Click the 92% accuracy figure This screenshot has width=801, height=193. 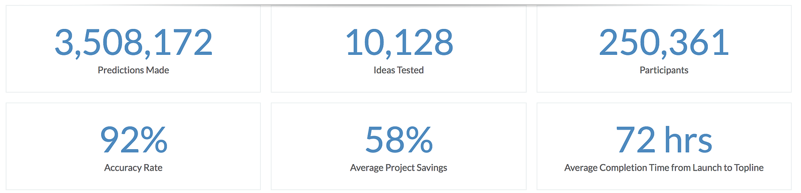tap(134, 140)
